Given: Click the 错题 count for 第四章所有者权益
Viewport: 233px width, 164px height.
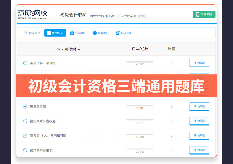Looking at the screenshot, I should click(171, 121).
